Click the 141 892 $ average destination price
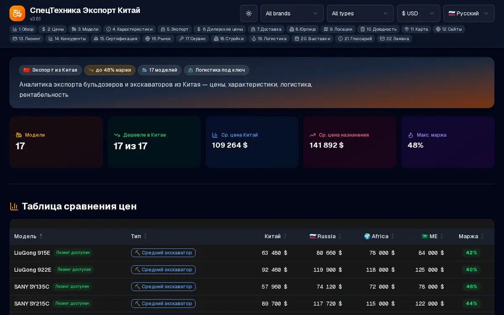 point(327,145)
